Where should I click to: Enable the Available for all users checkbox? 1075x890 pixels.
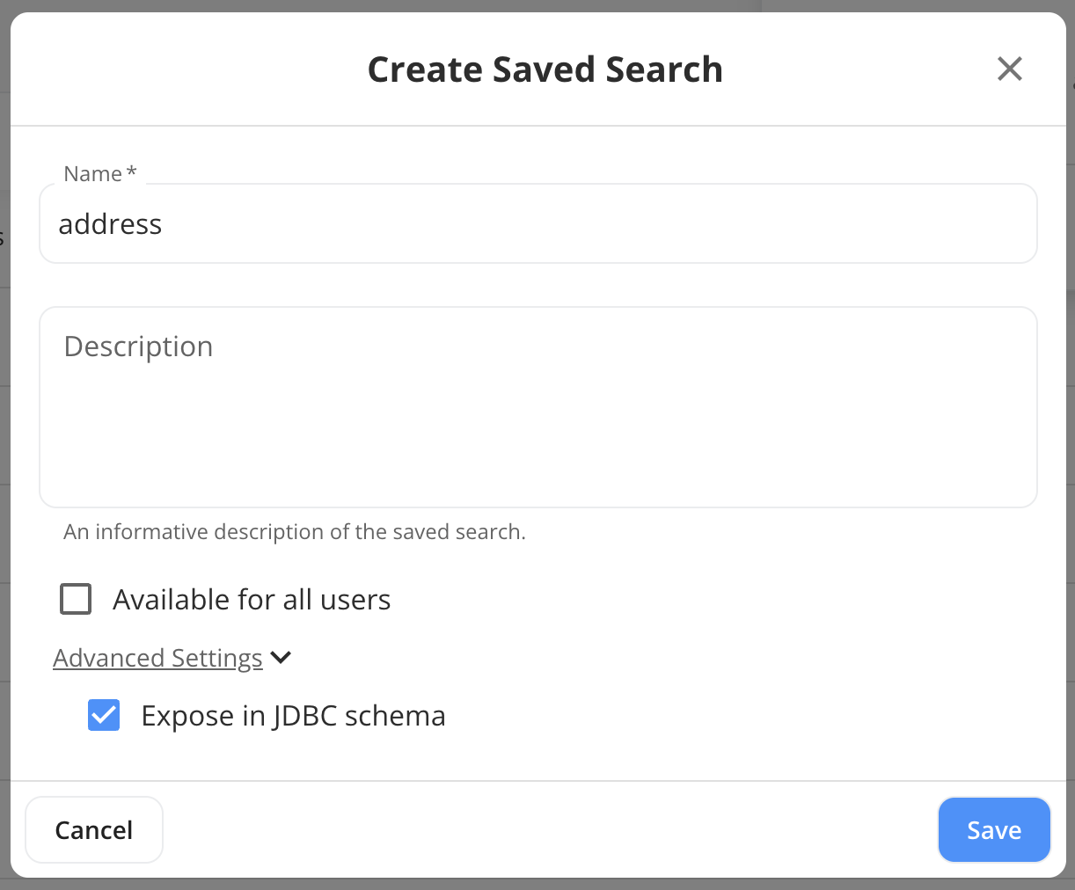click(x=76, y=600)
